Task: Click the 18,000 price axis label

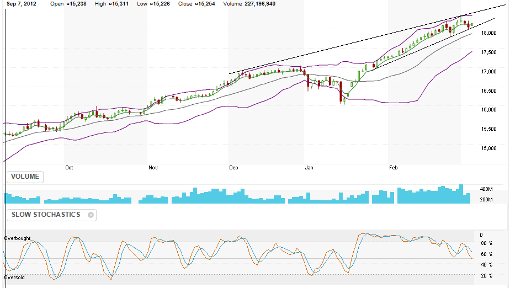Action: click(487, 33)
